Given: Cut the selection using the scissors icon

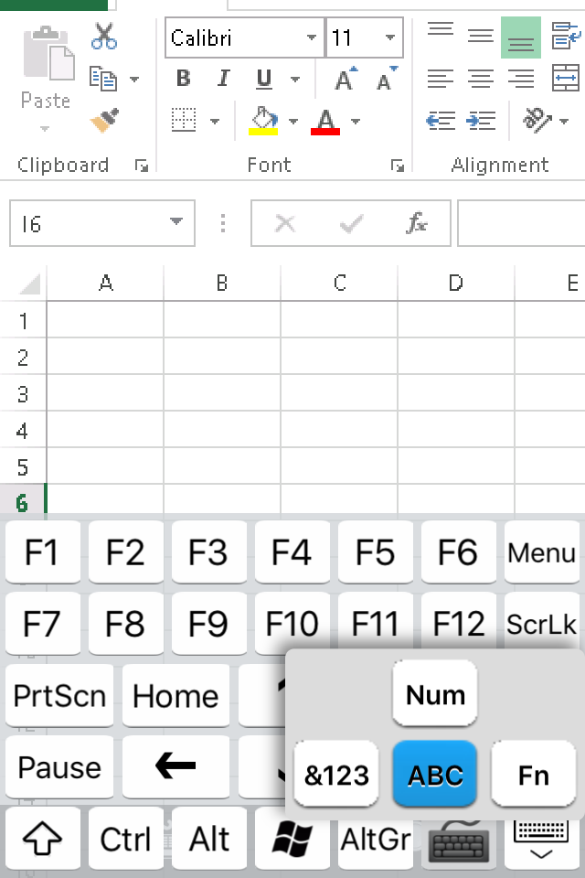Looking at the screenshot, I should click(x=103, y=35).
